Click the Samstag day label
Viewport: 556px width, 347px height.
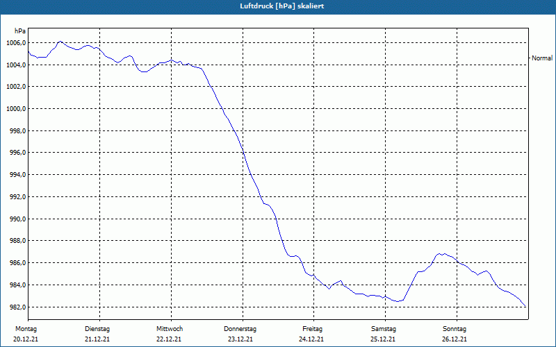pyautogui.click(x=384, y=329)
